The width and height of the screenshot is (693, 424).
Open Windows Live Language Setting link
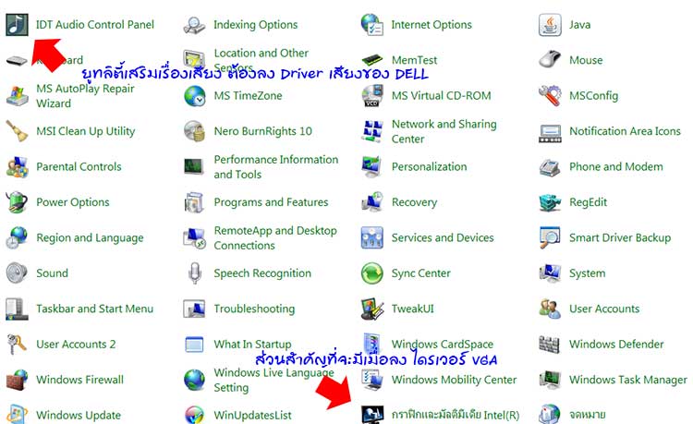tap(274, 380)
